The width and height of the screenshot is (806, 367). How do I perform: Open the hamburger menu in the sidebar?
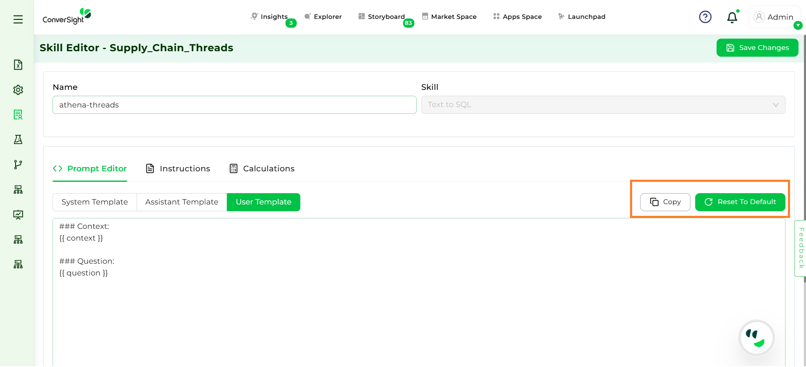[x=18, y=19]
